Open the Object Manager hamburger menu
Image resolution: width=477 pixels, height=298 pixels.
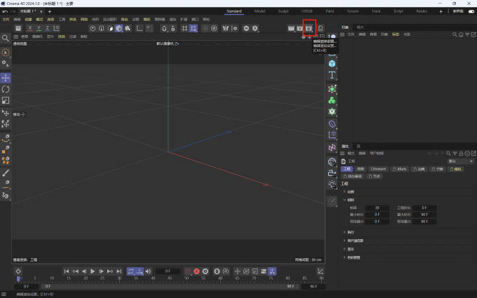tap(342, 34)
